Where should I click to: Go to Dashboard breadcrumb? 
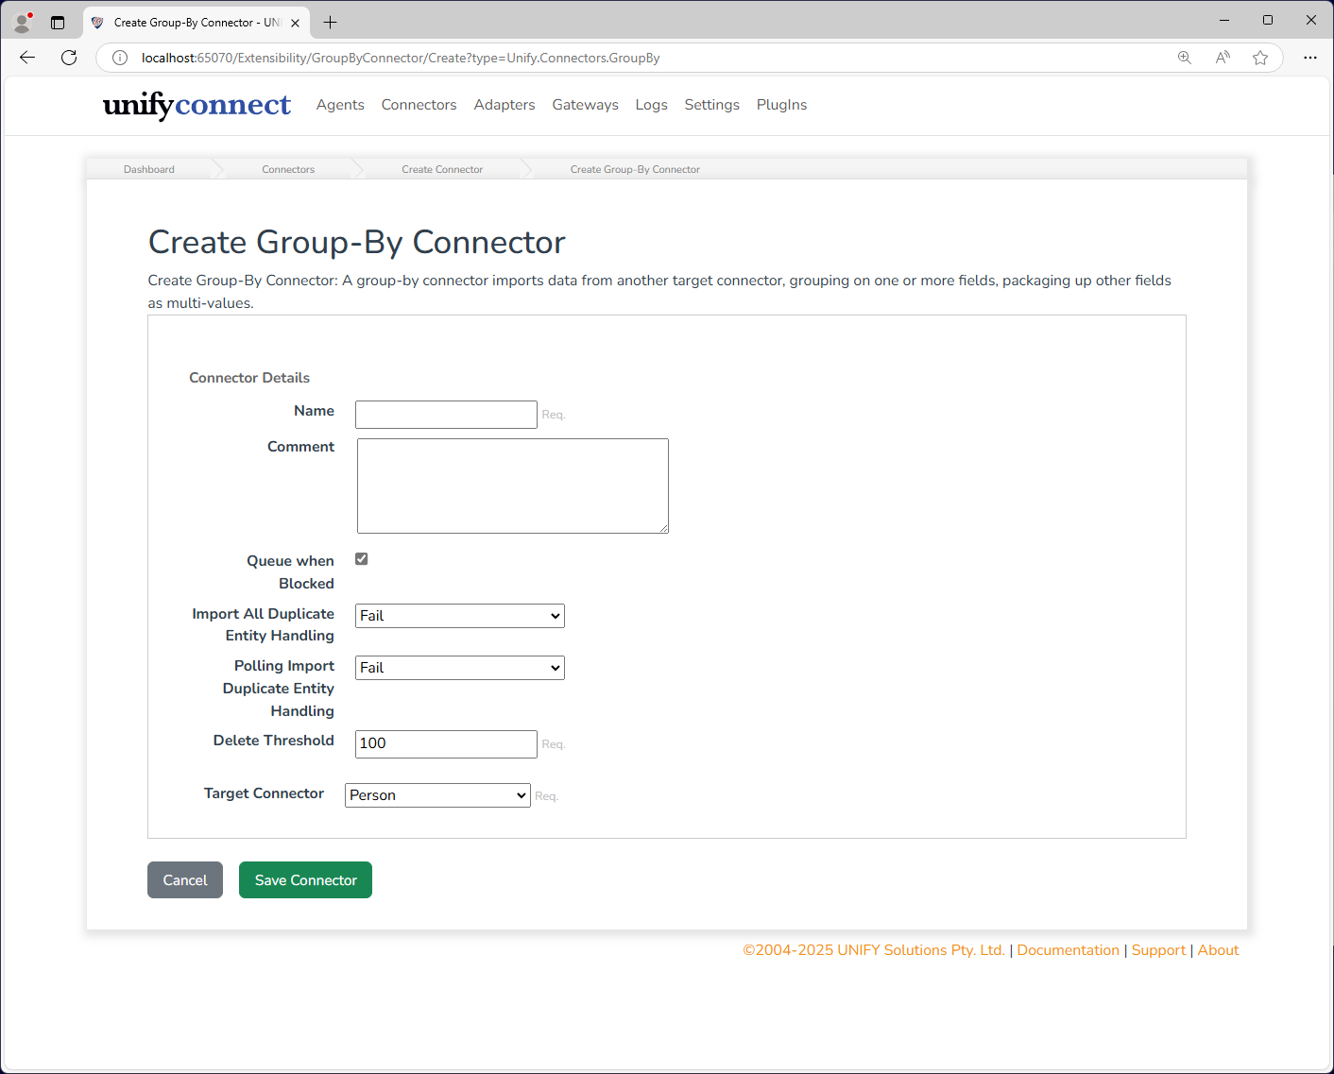pos(149,170)
